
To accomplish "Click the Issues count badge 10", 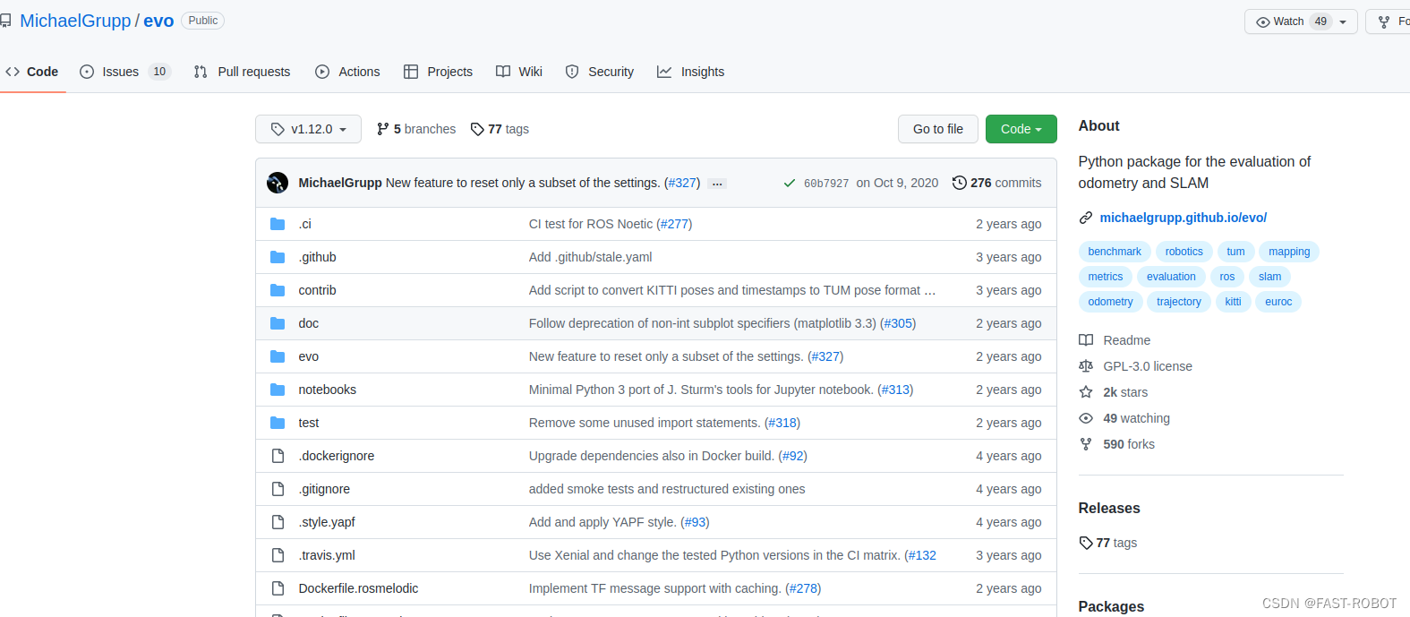I will [x=159, y=72].
